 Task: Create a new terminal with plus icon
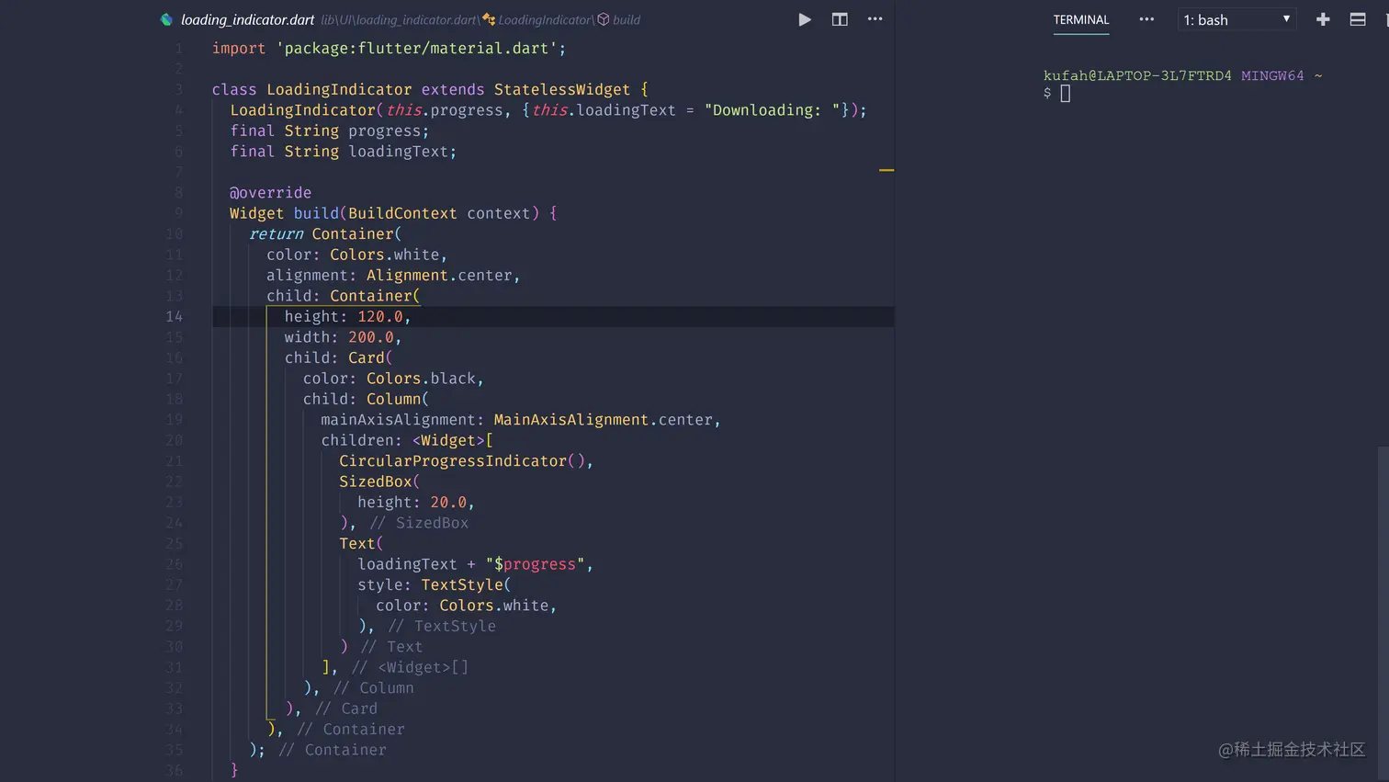[1323, 19]
